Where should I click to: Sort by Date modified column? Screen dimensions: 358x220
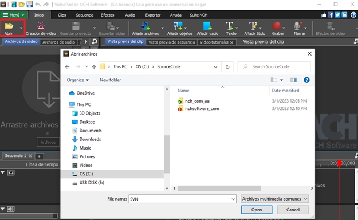pyautogui.click(x=285, y=91)
